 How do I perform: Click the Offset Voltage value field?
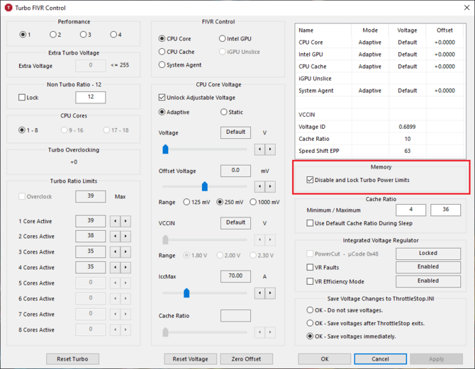235,171
